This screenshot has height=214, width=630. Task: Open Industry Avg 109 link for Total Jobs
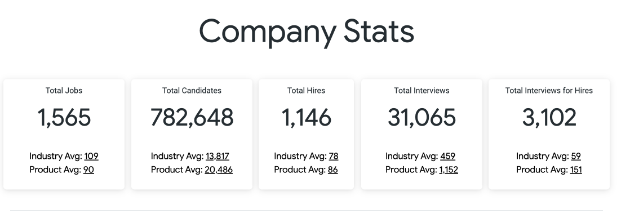(91, 156)
